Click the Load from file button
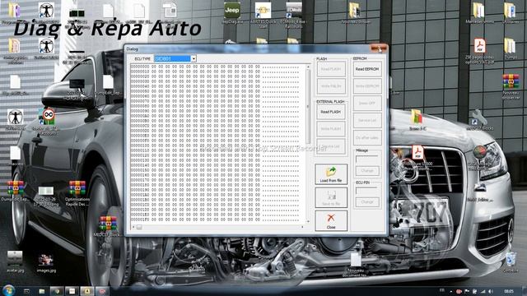 [x=331, y=174]
